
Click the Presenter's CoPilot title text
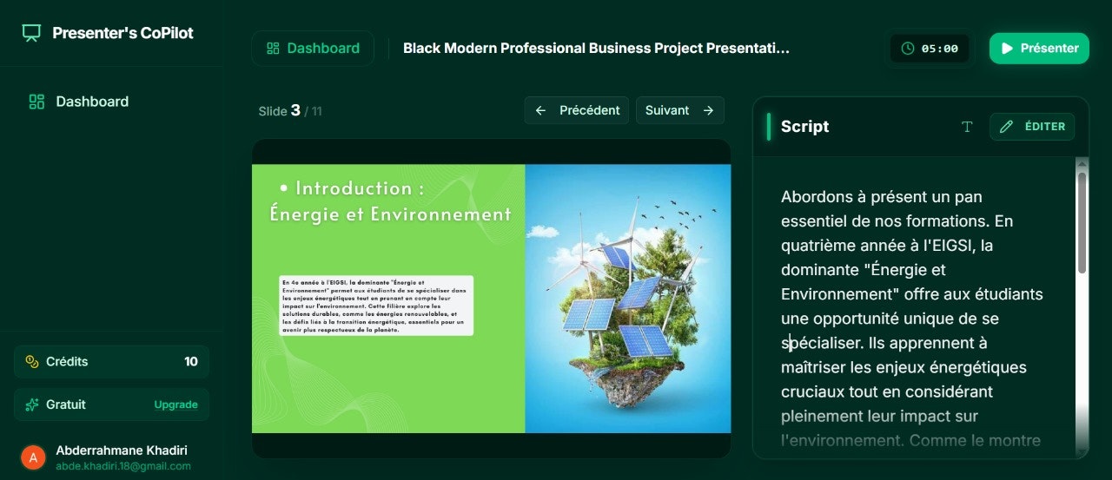click(x=122, y=33)
